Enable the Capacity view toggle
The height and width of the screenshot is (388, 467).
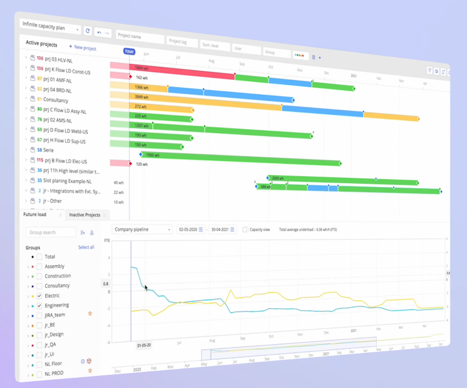click(x=245, y=230)
